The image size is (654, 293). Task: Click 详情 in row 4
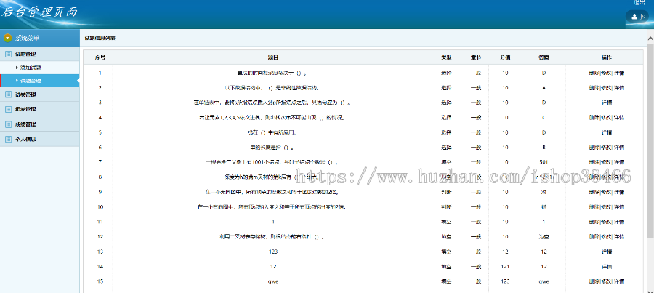point(619,118)
